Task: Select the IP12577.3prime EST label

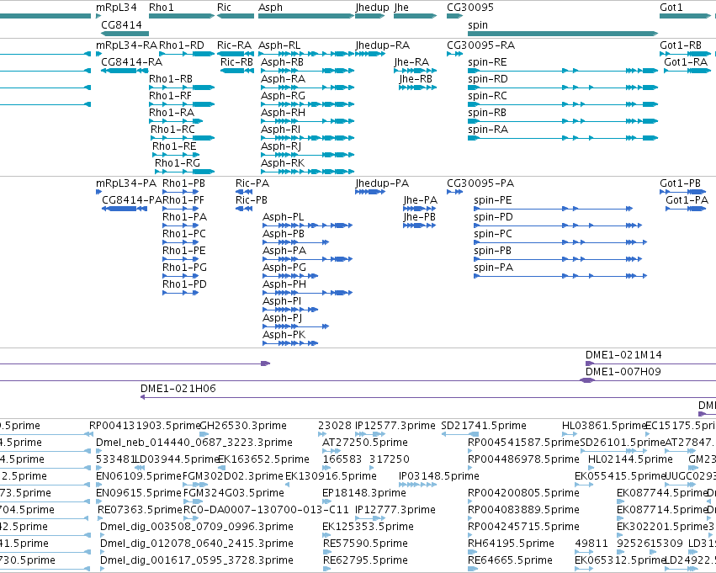Action: point(395,426)
